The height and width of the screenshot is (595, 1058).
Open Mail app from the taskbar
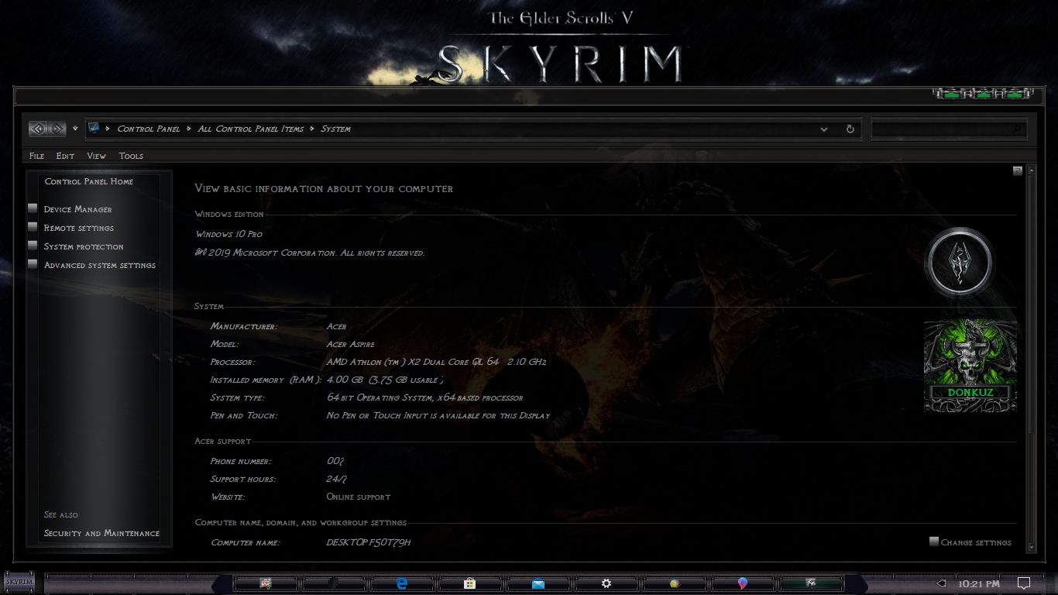click(x=538, y=583)
